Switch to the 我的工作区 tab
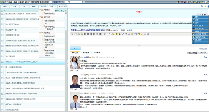Viewport: 209px width, 112px height. click(63, 6)
